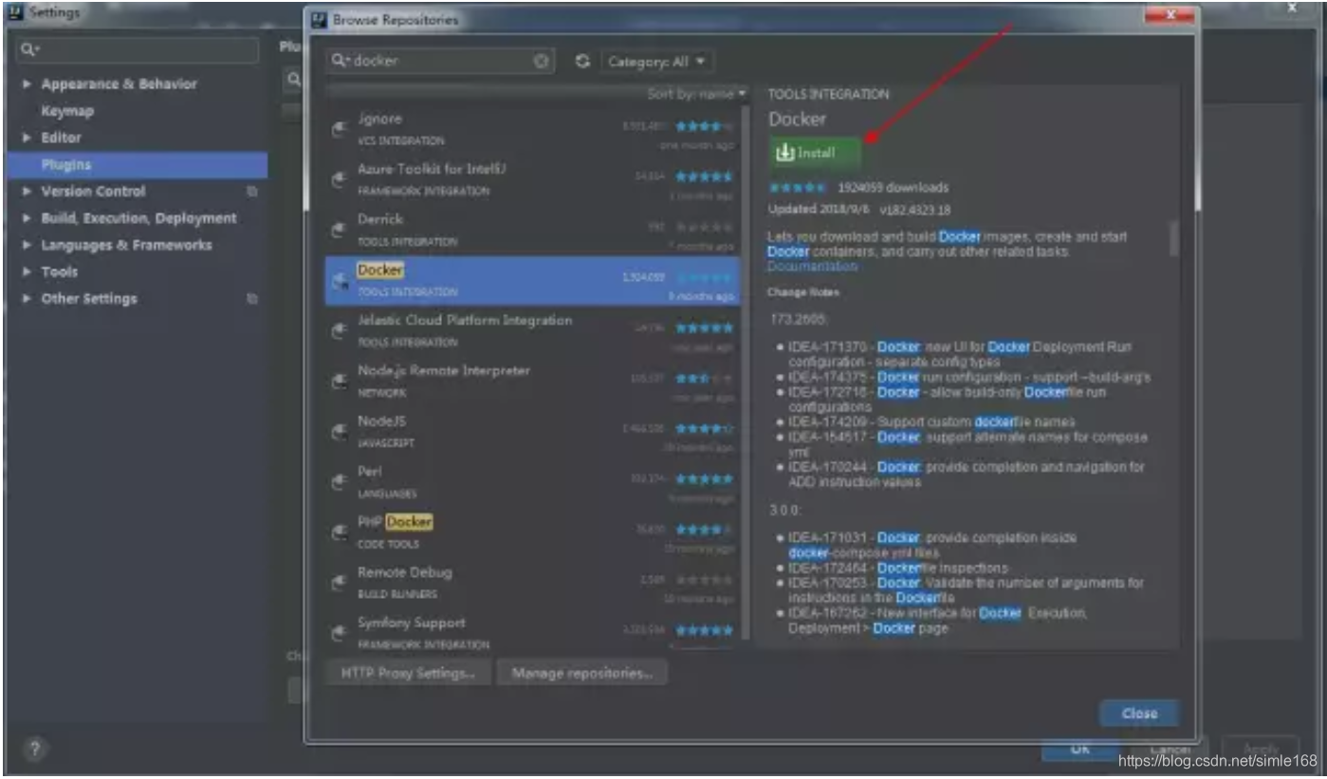Click the plugin icon beside Azure Toolkit
The width and height of the screenshot is (1327, 779).
click(339, 180)
